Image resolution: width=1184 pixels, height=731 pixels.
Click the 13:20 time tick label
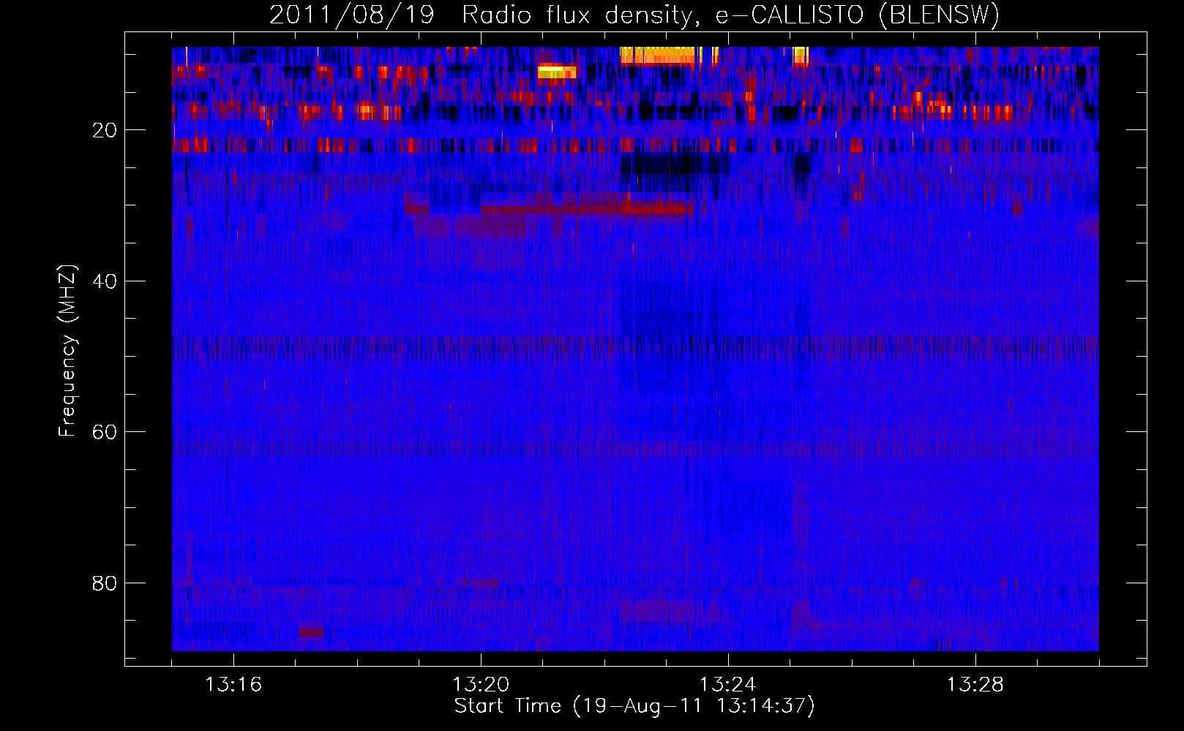tap(481, 684)
